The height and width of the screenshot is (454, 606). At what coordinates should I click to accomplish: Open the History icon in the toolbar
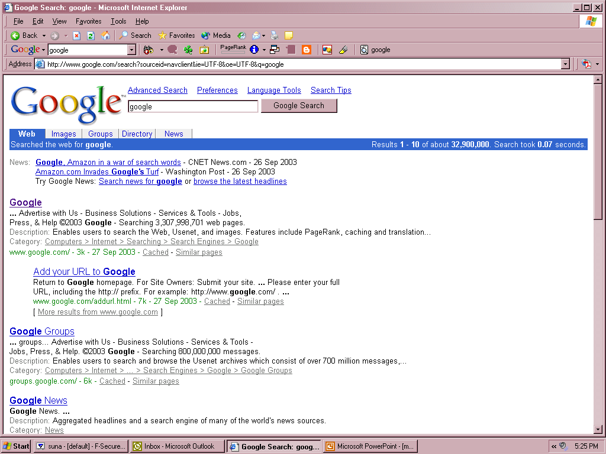click(241, 35)
